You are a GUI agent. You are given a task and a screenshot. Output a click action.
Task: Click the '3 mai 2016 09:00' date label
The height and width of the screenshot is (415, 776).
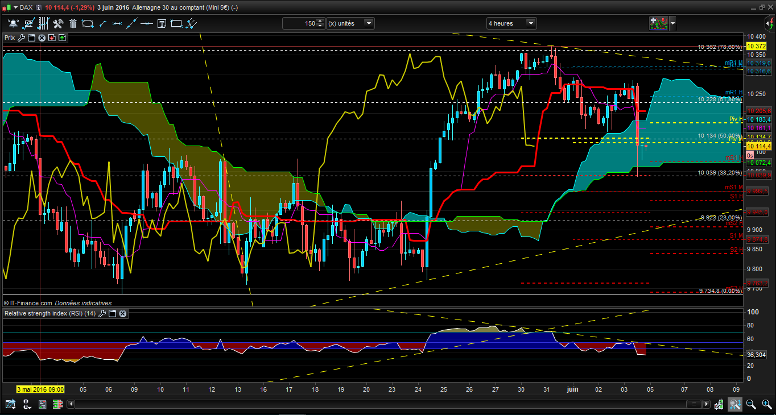click(x=40, y=389)
